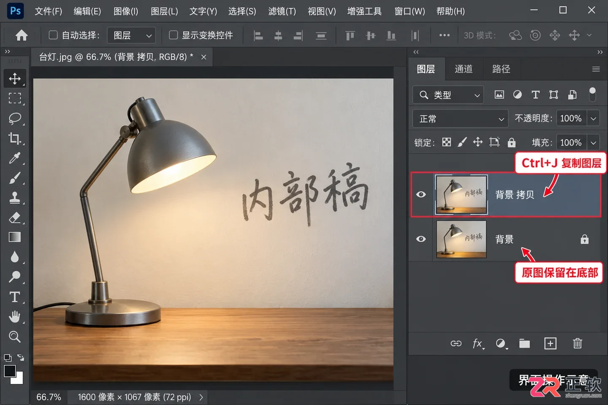608x405 pixels.
Task: Select the 背景 layer thumbnail
Action: (461, 239)
